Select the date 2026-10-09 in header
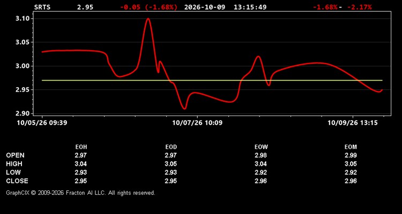Viewport: 402px width, 214px height. tap(205, 7)
